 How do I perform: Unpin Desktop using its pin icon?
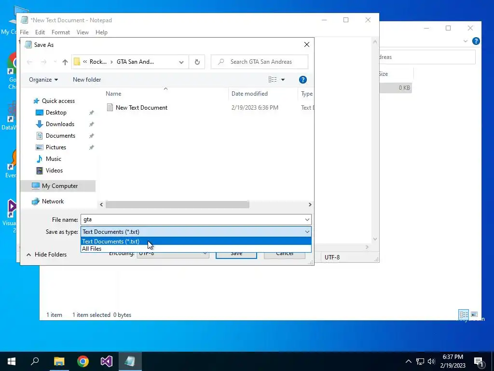[91, 113]
